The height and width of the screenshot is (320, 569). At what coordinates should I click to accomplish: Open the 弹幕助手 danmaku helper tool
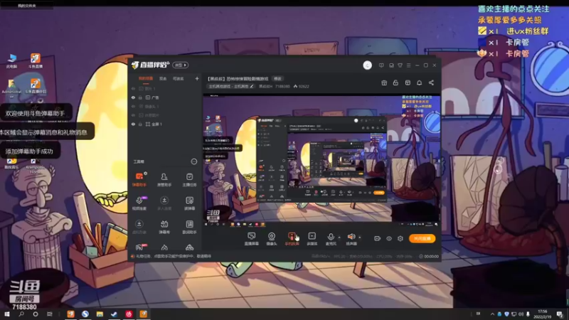click(139, 180)
